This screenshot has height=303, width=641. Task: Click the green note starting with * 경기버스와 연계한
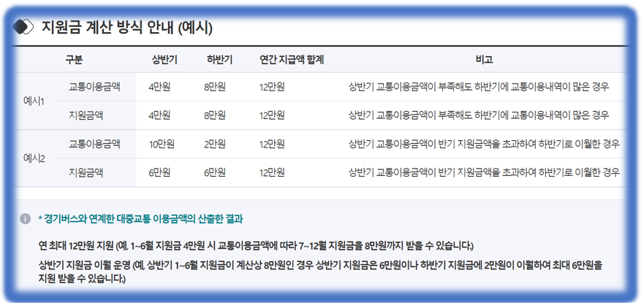point(140,219)
